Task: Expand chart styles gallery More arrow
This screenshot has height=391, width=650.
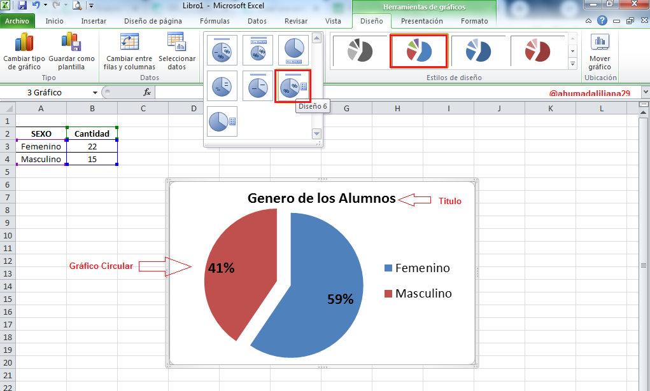Action: pos(572,64)
